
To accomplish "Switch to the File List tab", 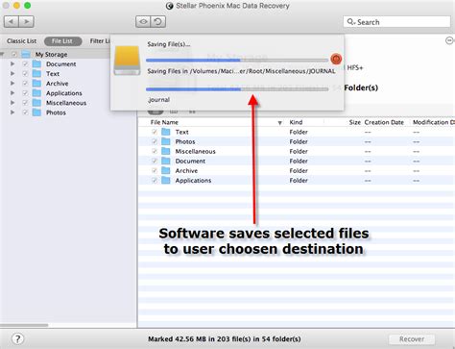I will 62,41.
